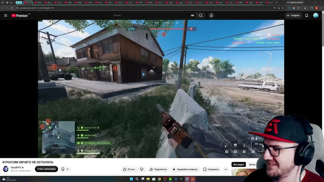Open the account avatar menu
The width and height of the screenshot is (324, 182).
[316, 15]
